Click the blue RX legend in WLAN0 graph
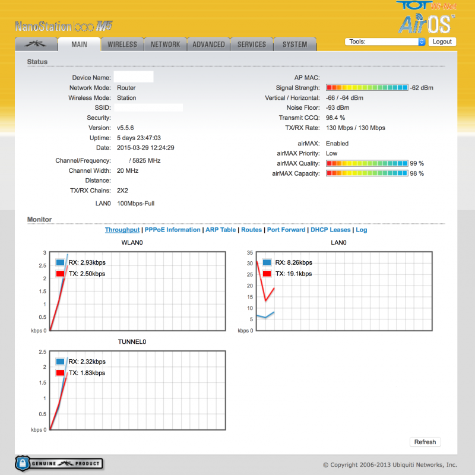This screenshot has height=475, width=475. (61, 262)
